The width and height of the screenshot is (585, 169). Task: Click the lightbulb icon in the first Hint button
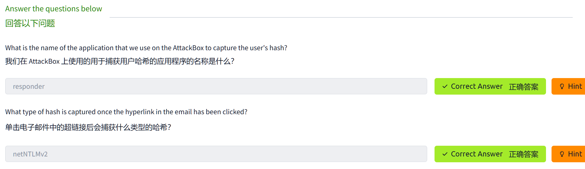click(x=562, y=87)
